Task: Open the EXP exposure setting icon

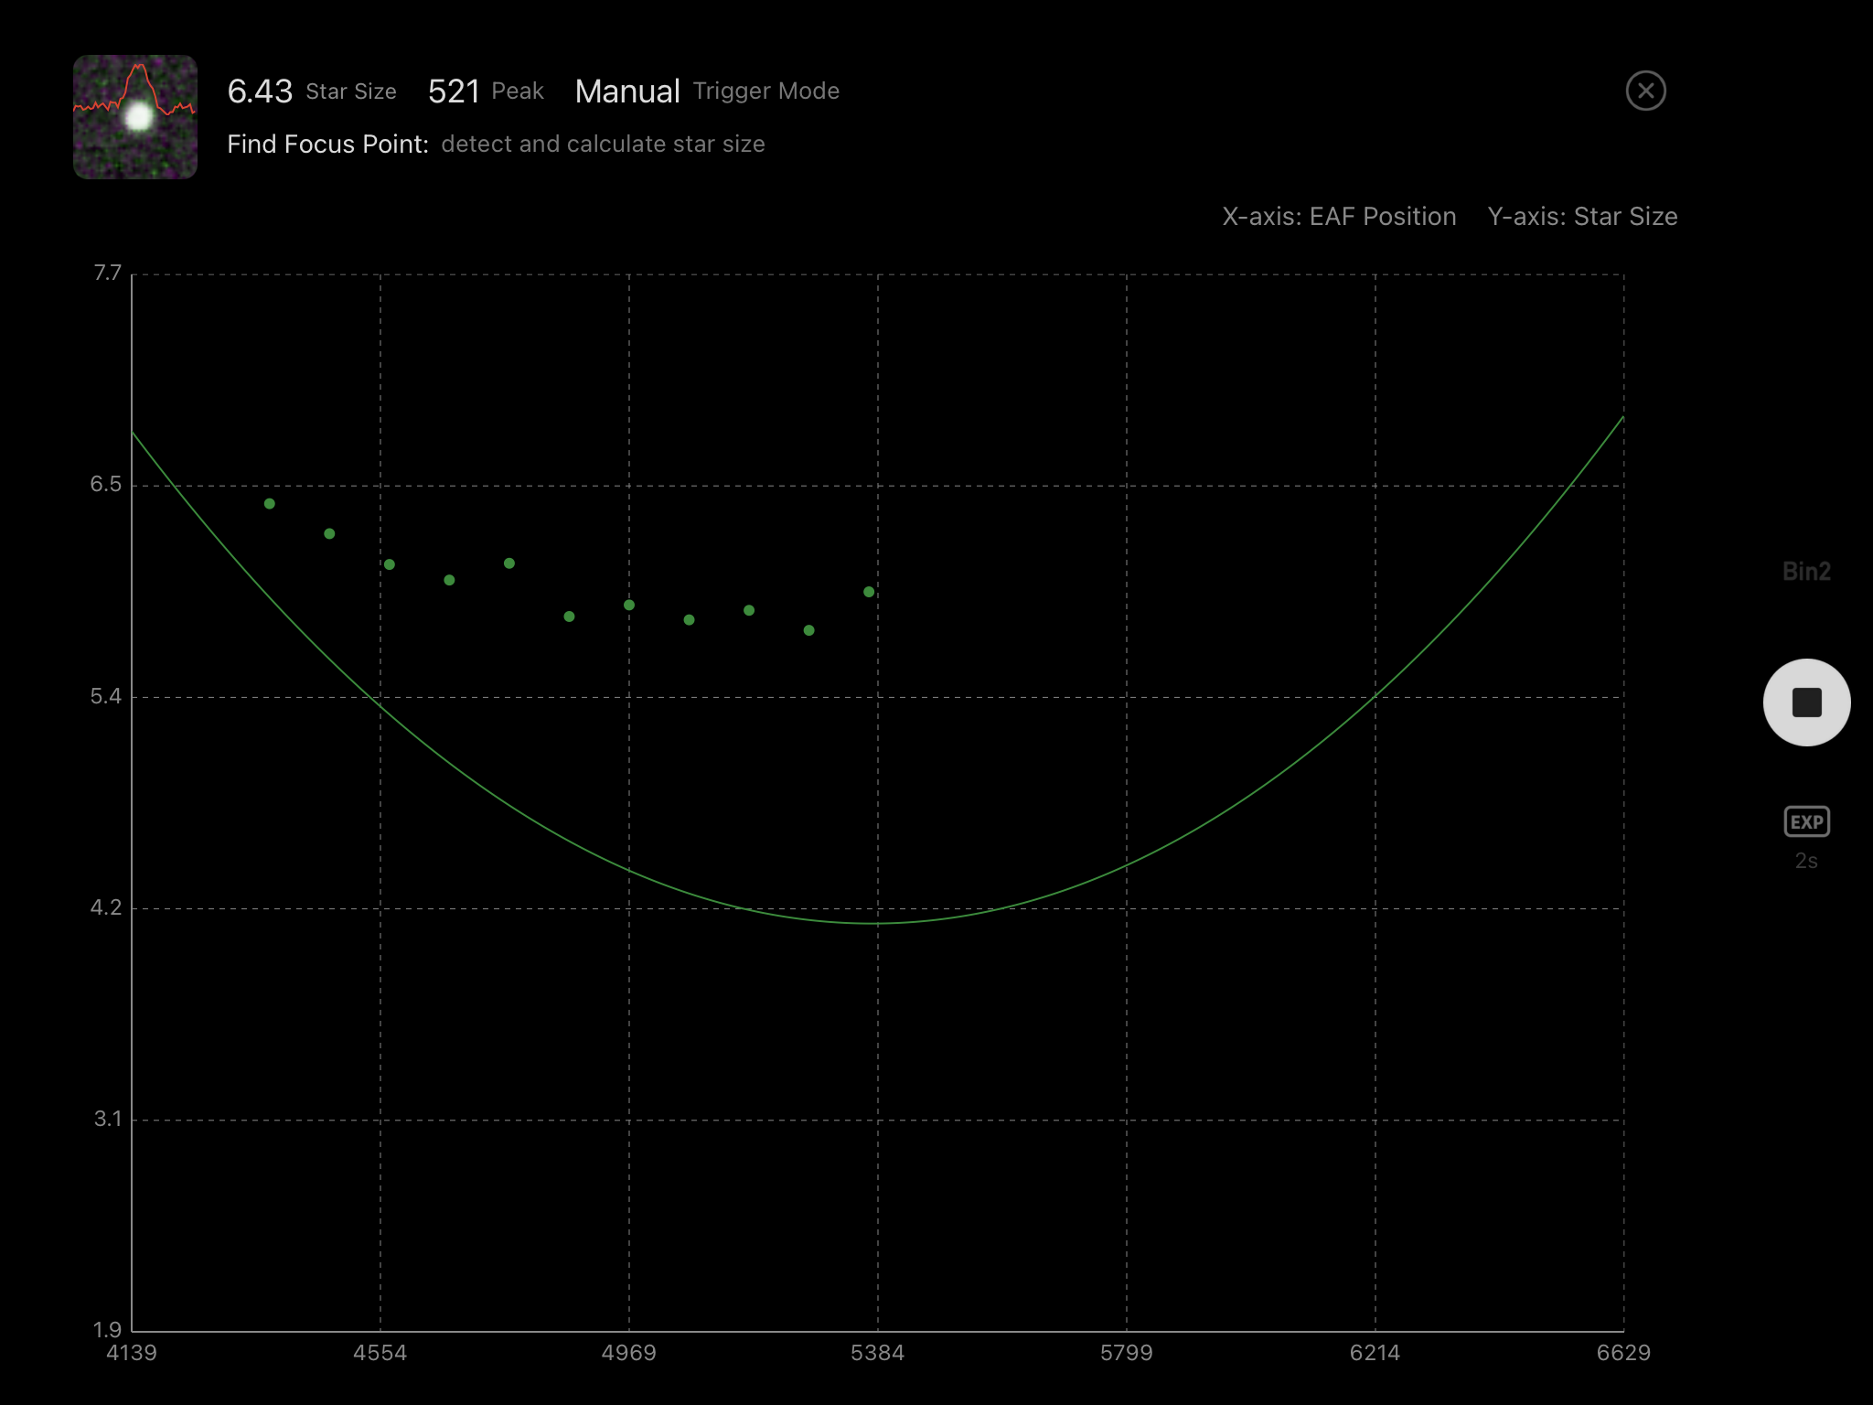Action: point(1806,821)
